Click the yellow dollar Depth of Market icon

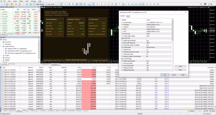point(12,4)
